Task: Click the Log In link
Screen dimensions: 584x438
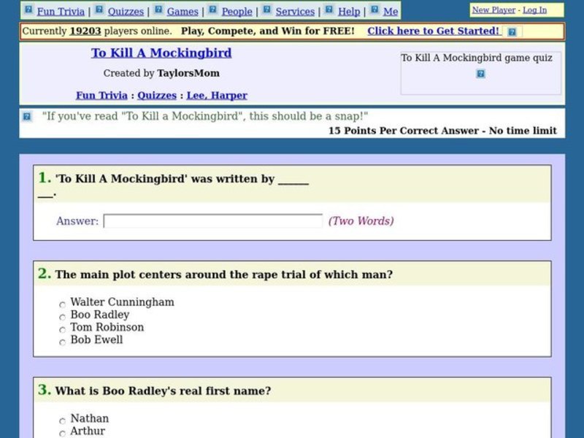Action: (x=534, y=9)
